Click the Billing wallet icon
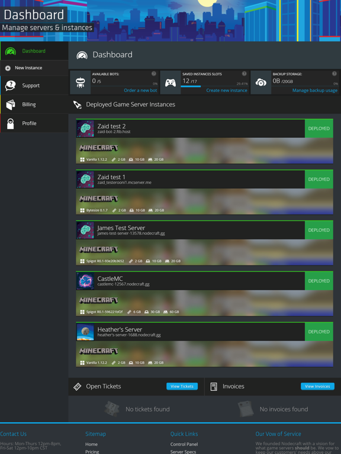 coord(11,105)
